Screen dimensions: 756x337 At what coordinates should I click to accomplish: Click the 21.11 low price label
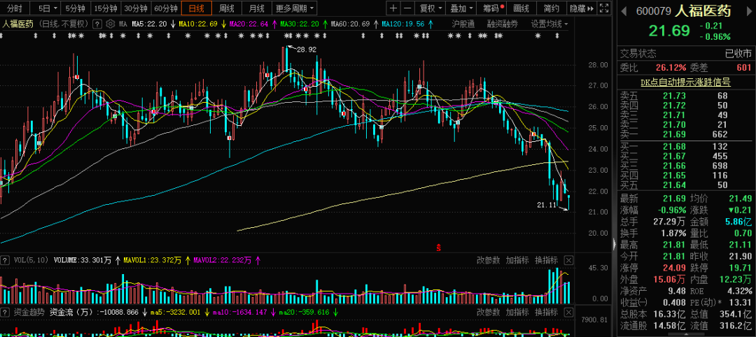pyautogui.click(x=547, y=205)
